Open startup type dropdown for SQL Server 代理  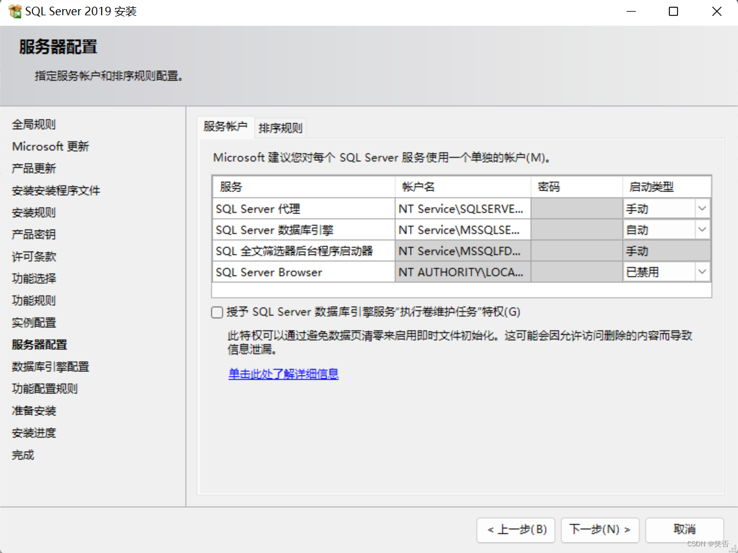701,209
